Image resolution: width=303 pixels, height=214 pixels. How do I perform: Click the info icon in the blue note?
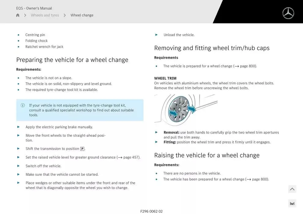[x=23, y=105]
